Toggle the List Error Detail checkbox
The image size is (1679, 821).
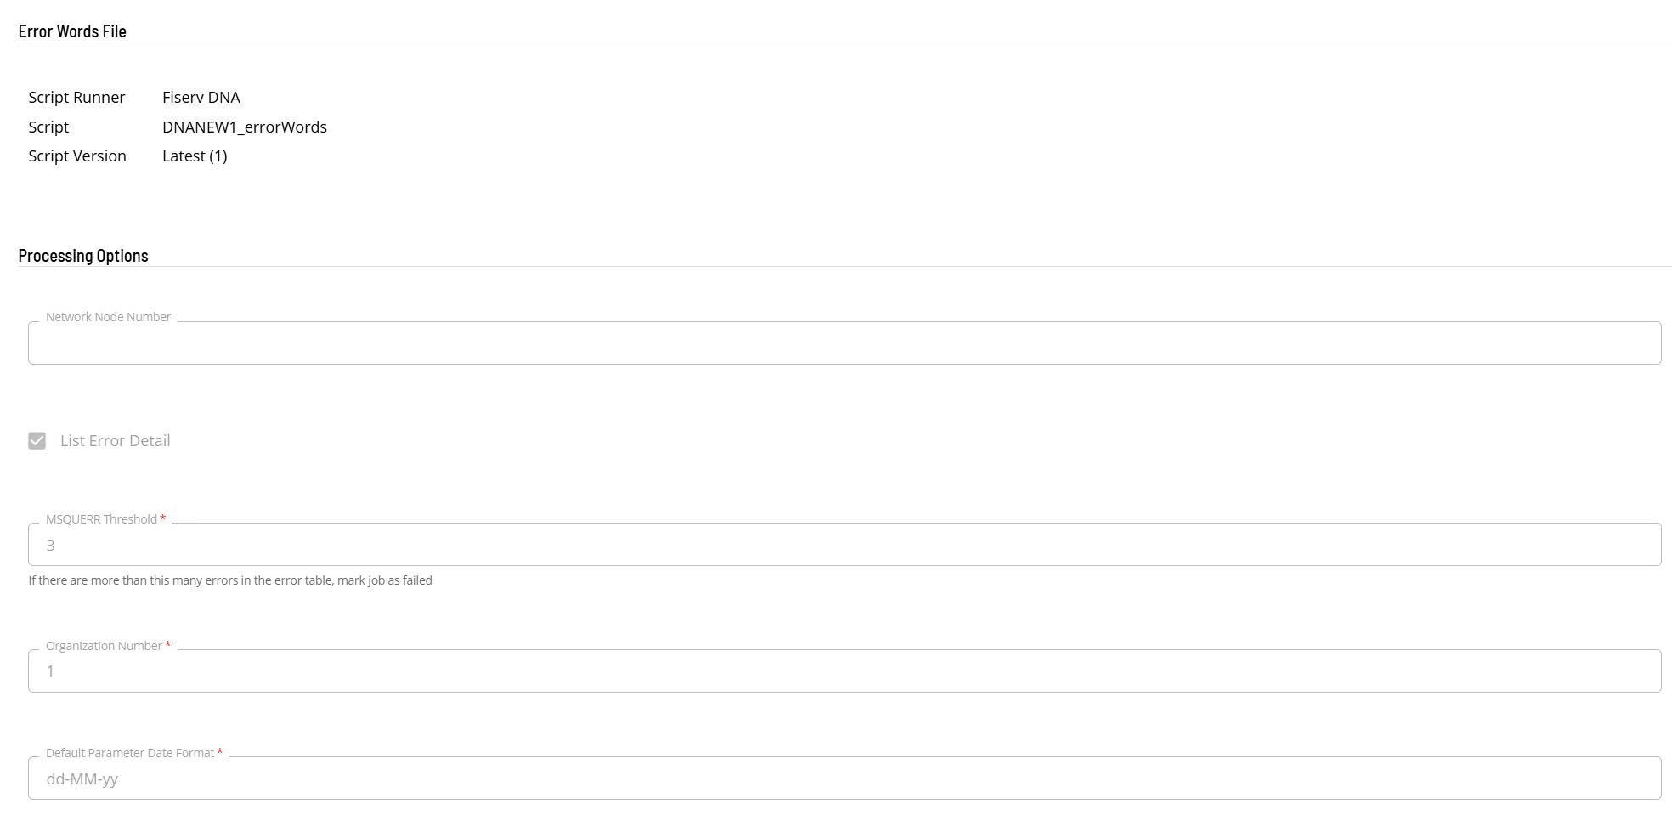(x=37, y=441)
